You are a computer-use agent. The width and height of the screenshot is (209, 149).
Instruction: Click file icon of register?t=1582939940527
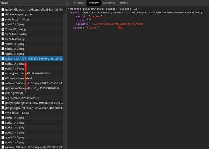(x=3, y=98)
